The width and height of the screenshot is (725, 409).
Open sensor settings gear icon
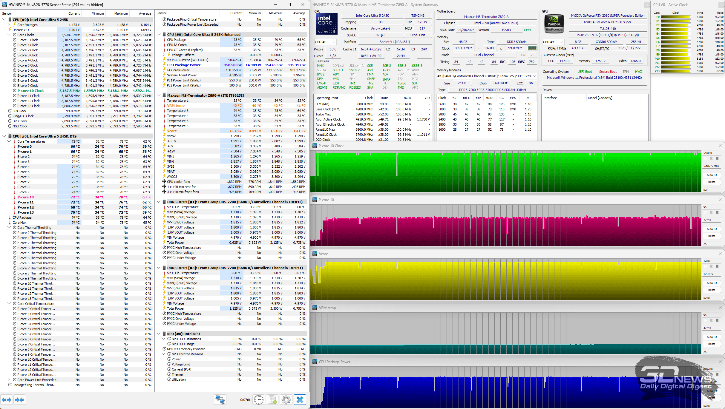286,400
